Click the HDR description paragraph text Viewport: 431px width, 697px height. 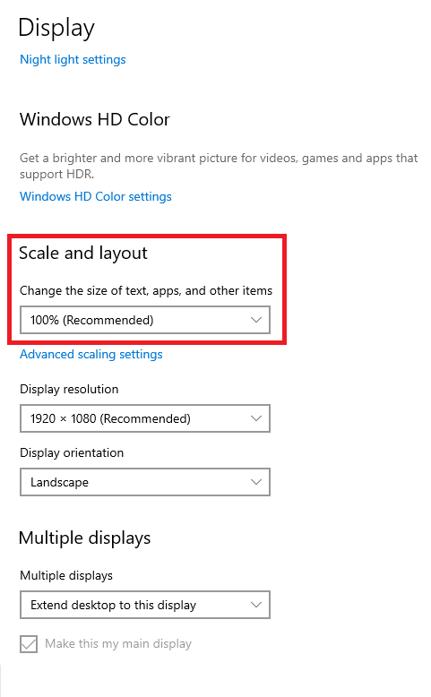pos(219,166)
